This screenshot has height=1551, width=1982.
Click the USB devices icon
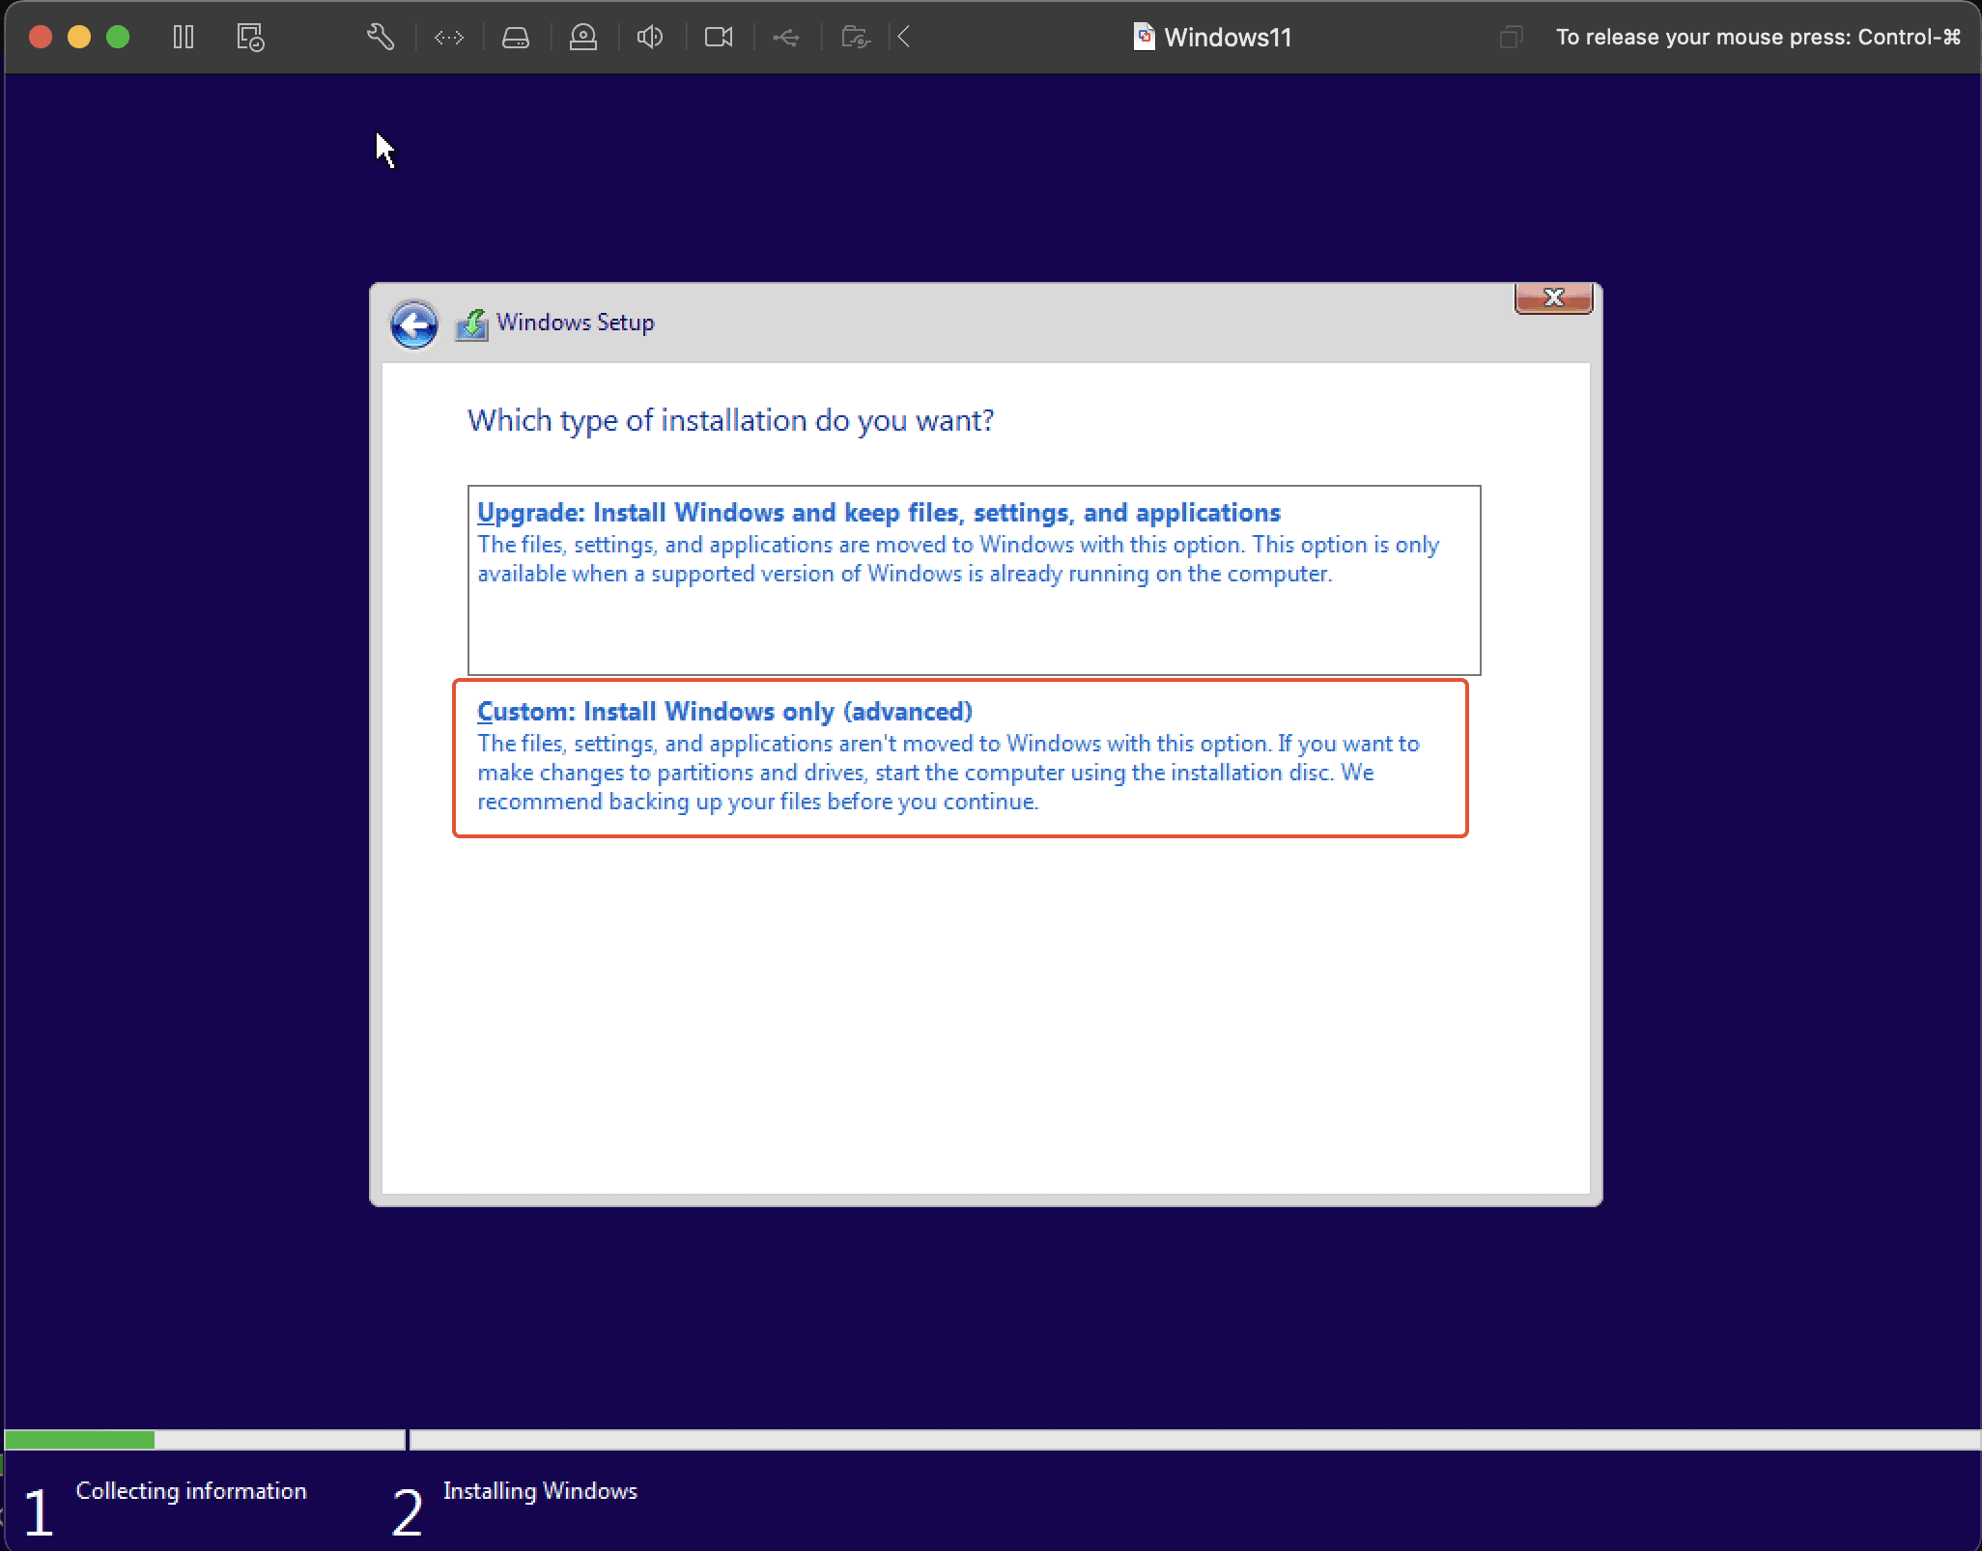pyautogui.click(x=786, y=38)
